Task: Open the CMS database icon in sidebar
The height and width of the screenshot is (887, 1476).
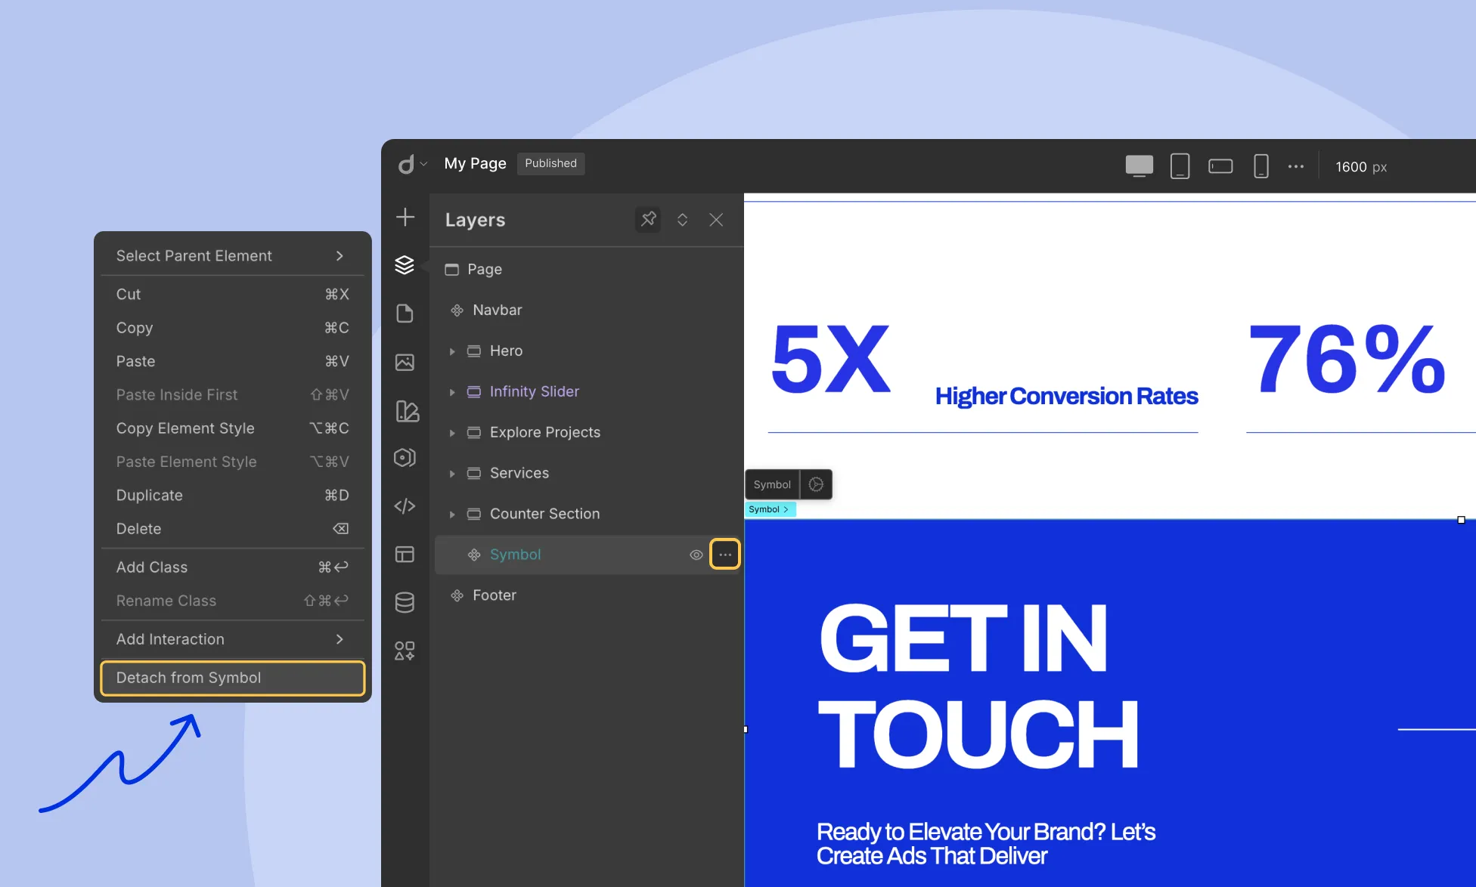Action: 405,602
